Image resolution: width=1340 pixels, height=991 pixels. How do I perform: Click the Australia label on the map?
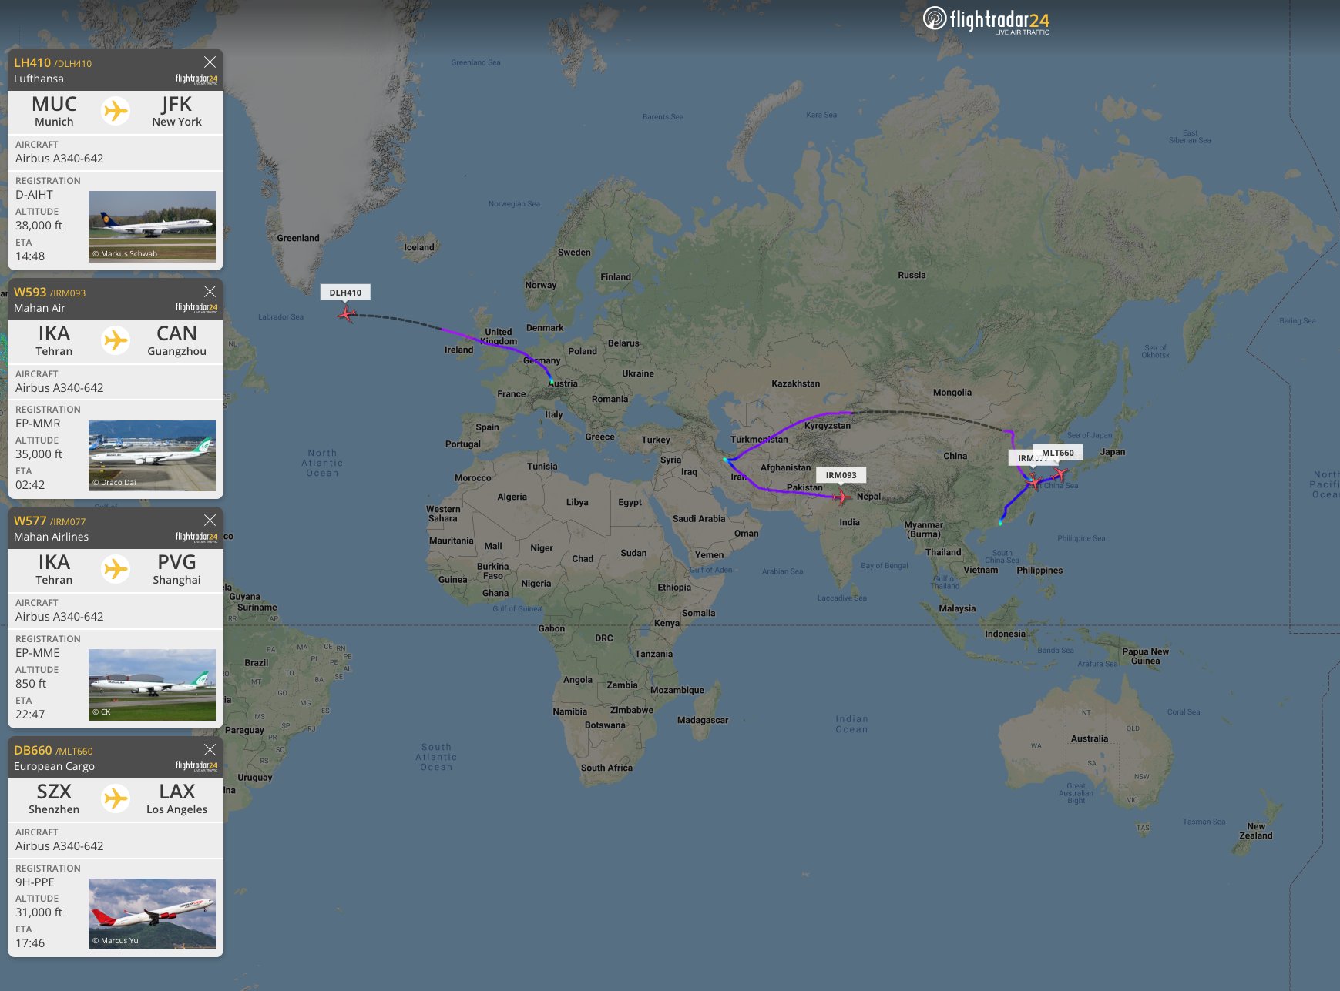(1090, 738)
